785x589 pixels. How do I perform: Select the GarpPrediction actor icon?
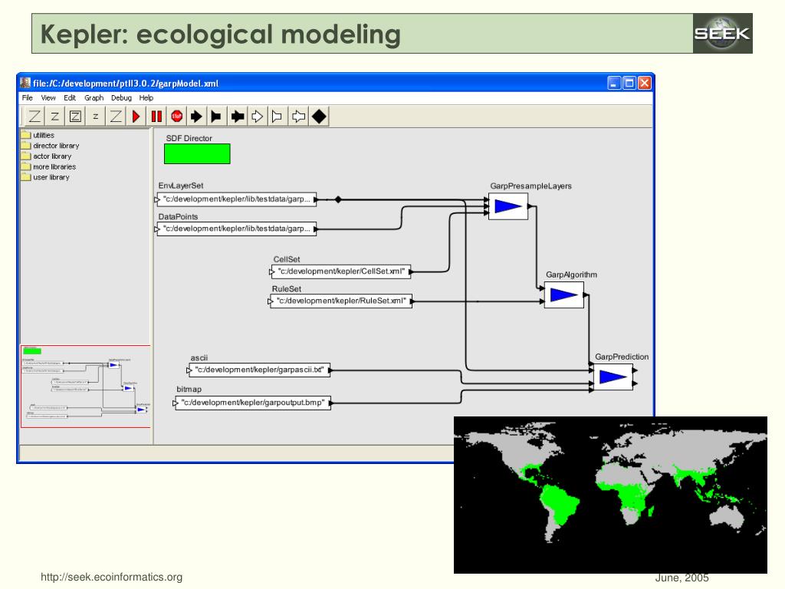pyautogui.click(x=613, y=377)
